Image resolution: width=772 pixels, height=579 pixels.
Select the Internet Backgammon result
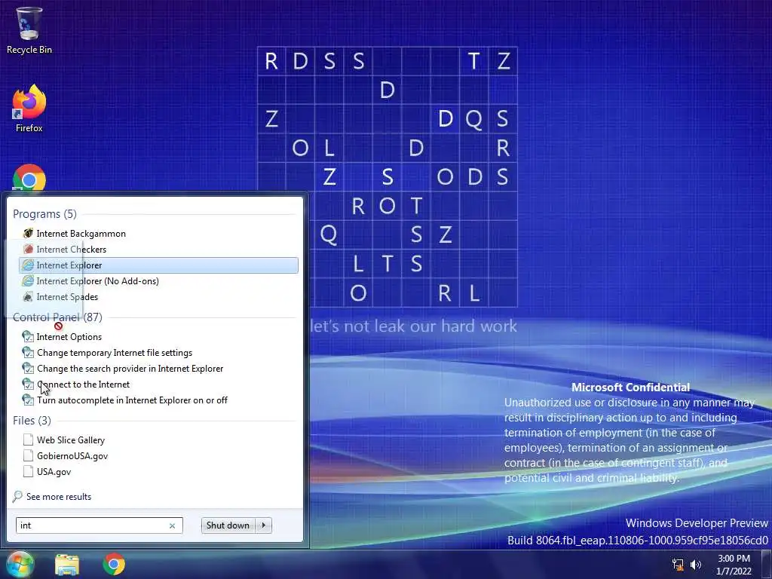pyautogui.click(x=81, y=234)
